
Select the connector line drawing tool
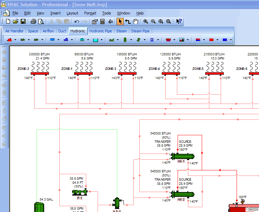[x=128, y=21]
